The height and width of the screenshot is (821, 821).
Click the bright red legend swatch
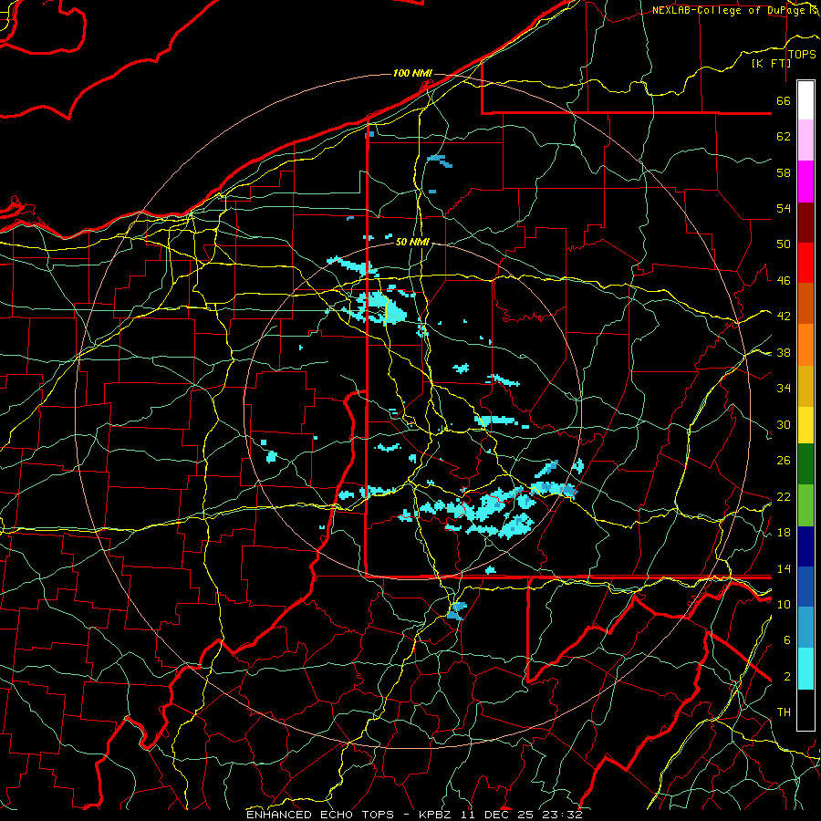pyautogui.click(x=805, y=263)
